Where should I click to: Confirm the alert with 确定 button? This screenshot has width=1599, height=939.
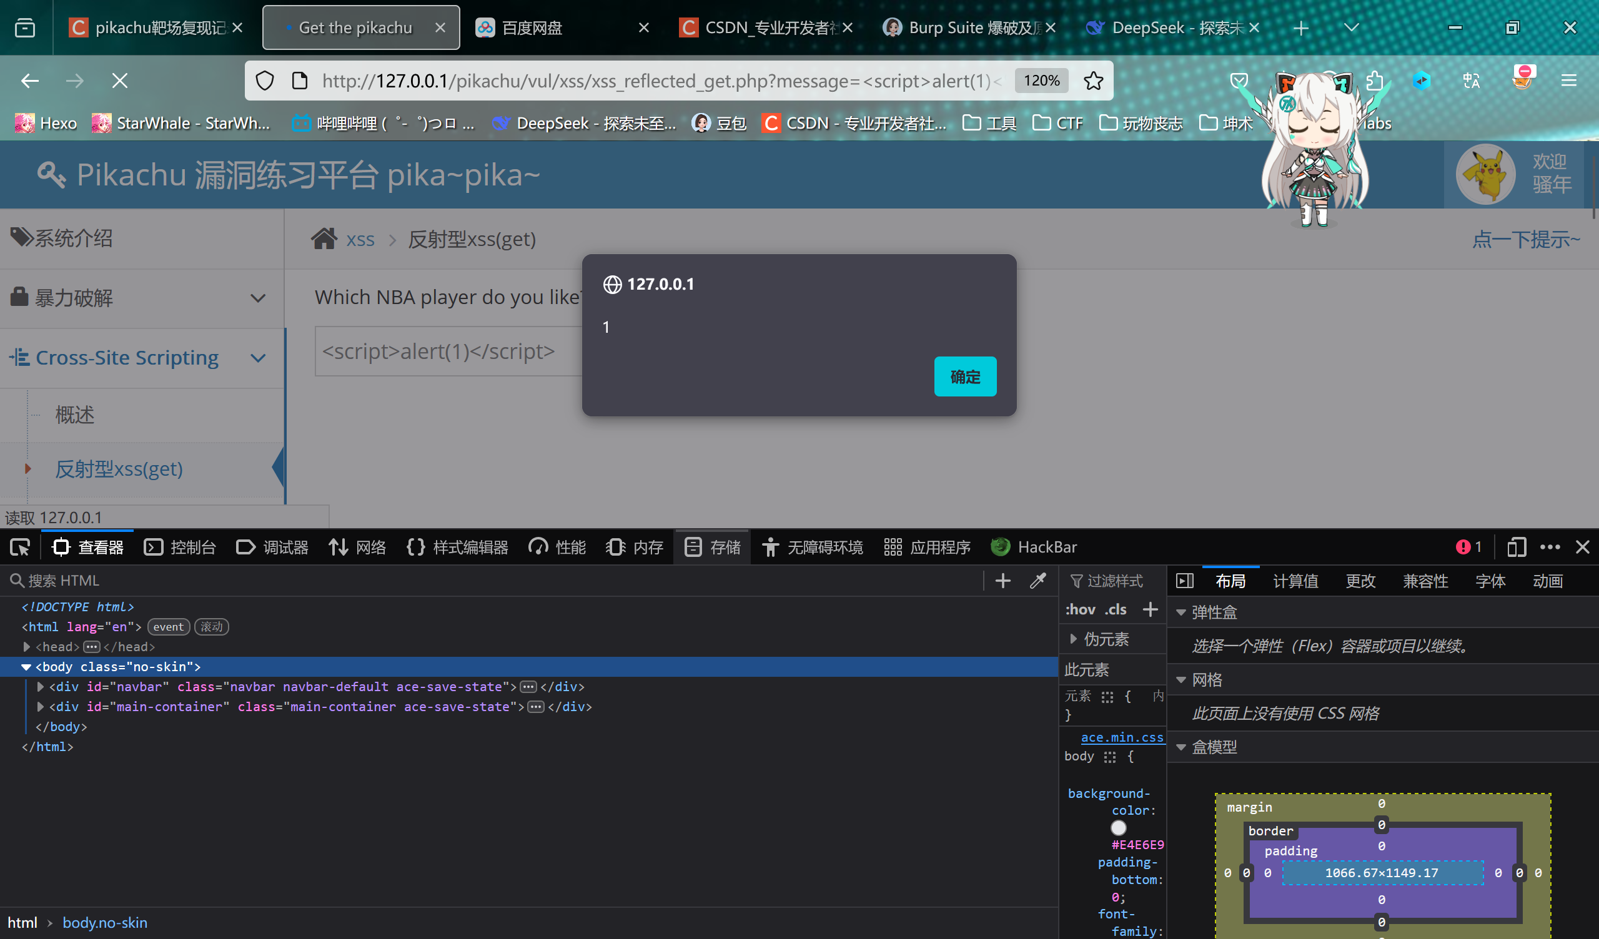coord(964,377)
